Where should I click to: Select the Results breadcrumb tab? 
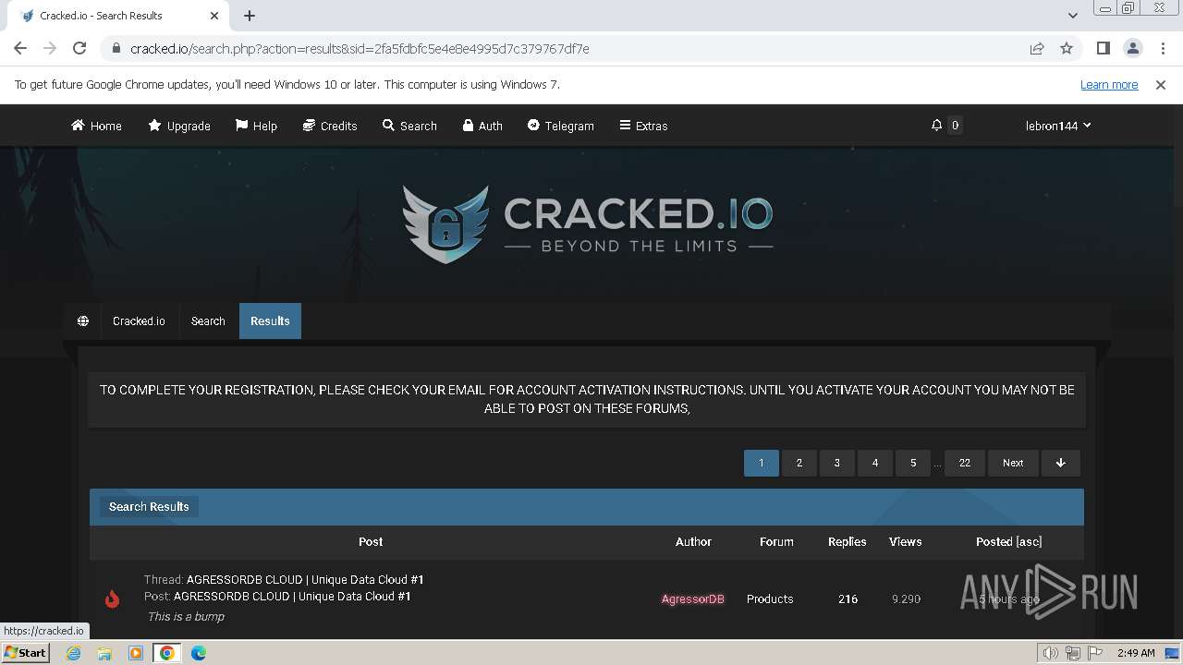click(270, 321)
